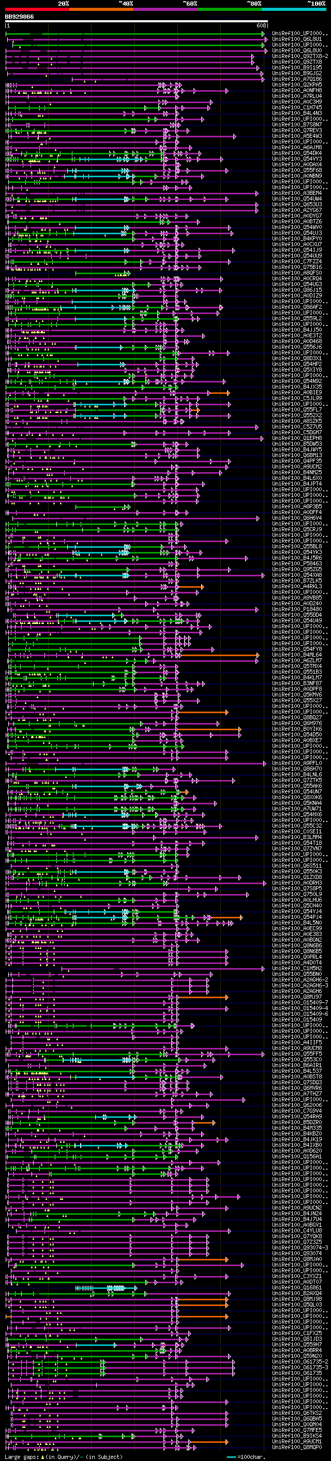Select label UniRef100_A0NFH8
The width and height of the screenshot is (331, 1461).
click(297, 90)
